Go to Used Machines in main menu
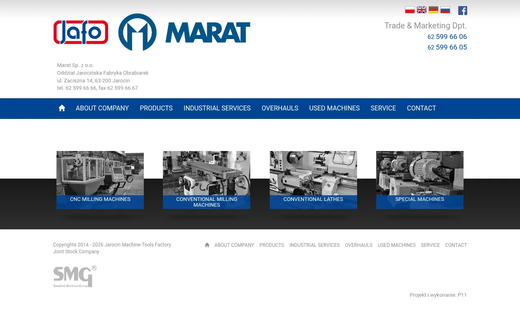Screen dimensions: 520x315 [334, 108]
